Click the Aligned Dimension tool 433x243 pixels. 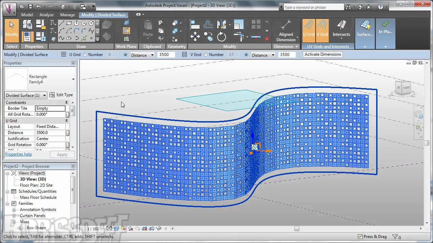(x=286, y=30)
